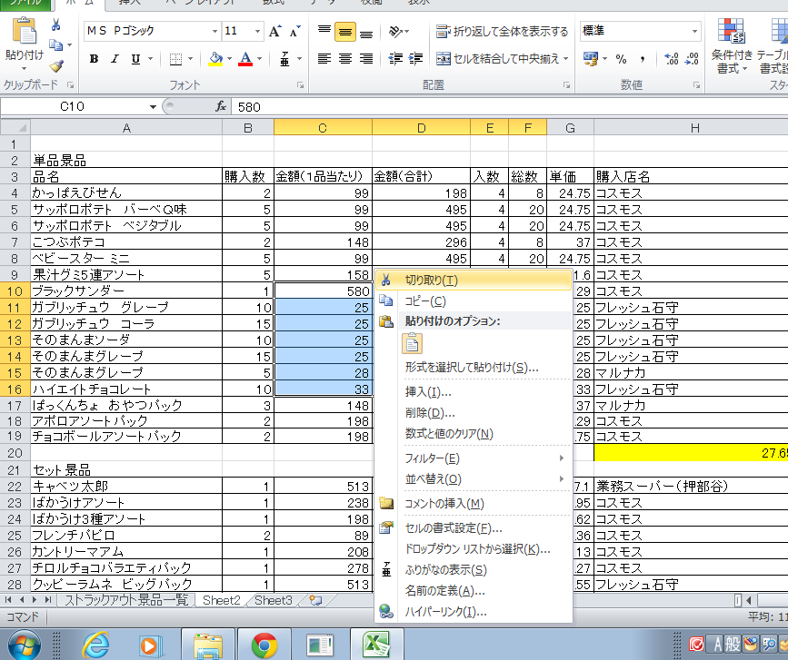Open the MS Pゴシック font name dropdown

214,31
